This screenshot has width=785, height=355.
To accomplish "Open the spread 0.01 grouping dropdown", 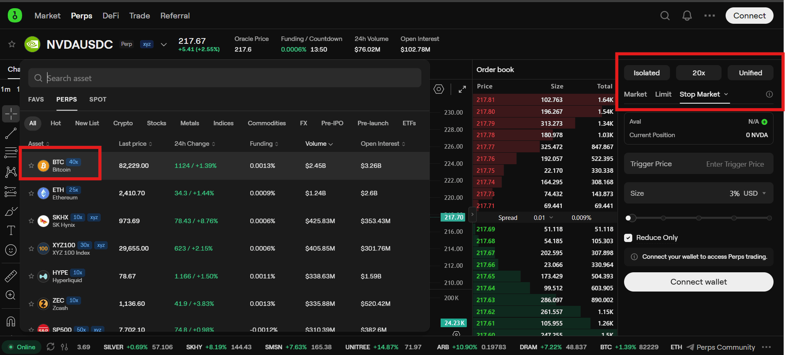I will tap(543, 218).
